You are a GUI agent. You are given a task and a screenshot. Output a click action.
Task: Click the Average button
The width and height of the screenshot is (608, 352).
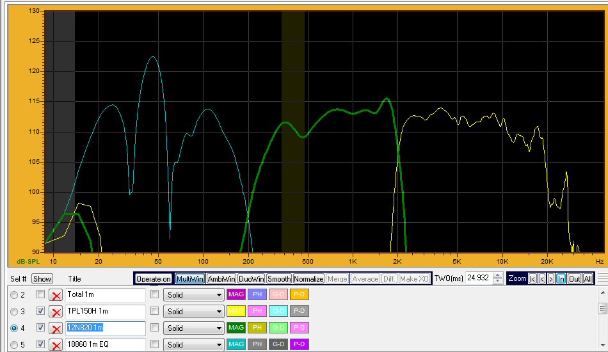[365, 279]
